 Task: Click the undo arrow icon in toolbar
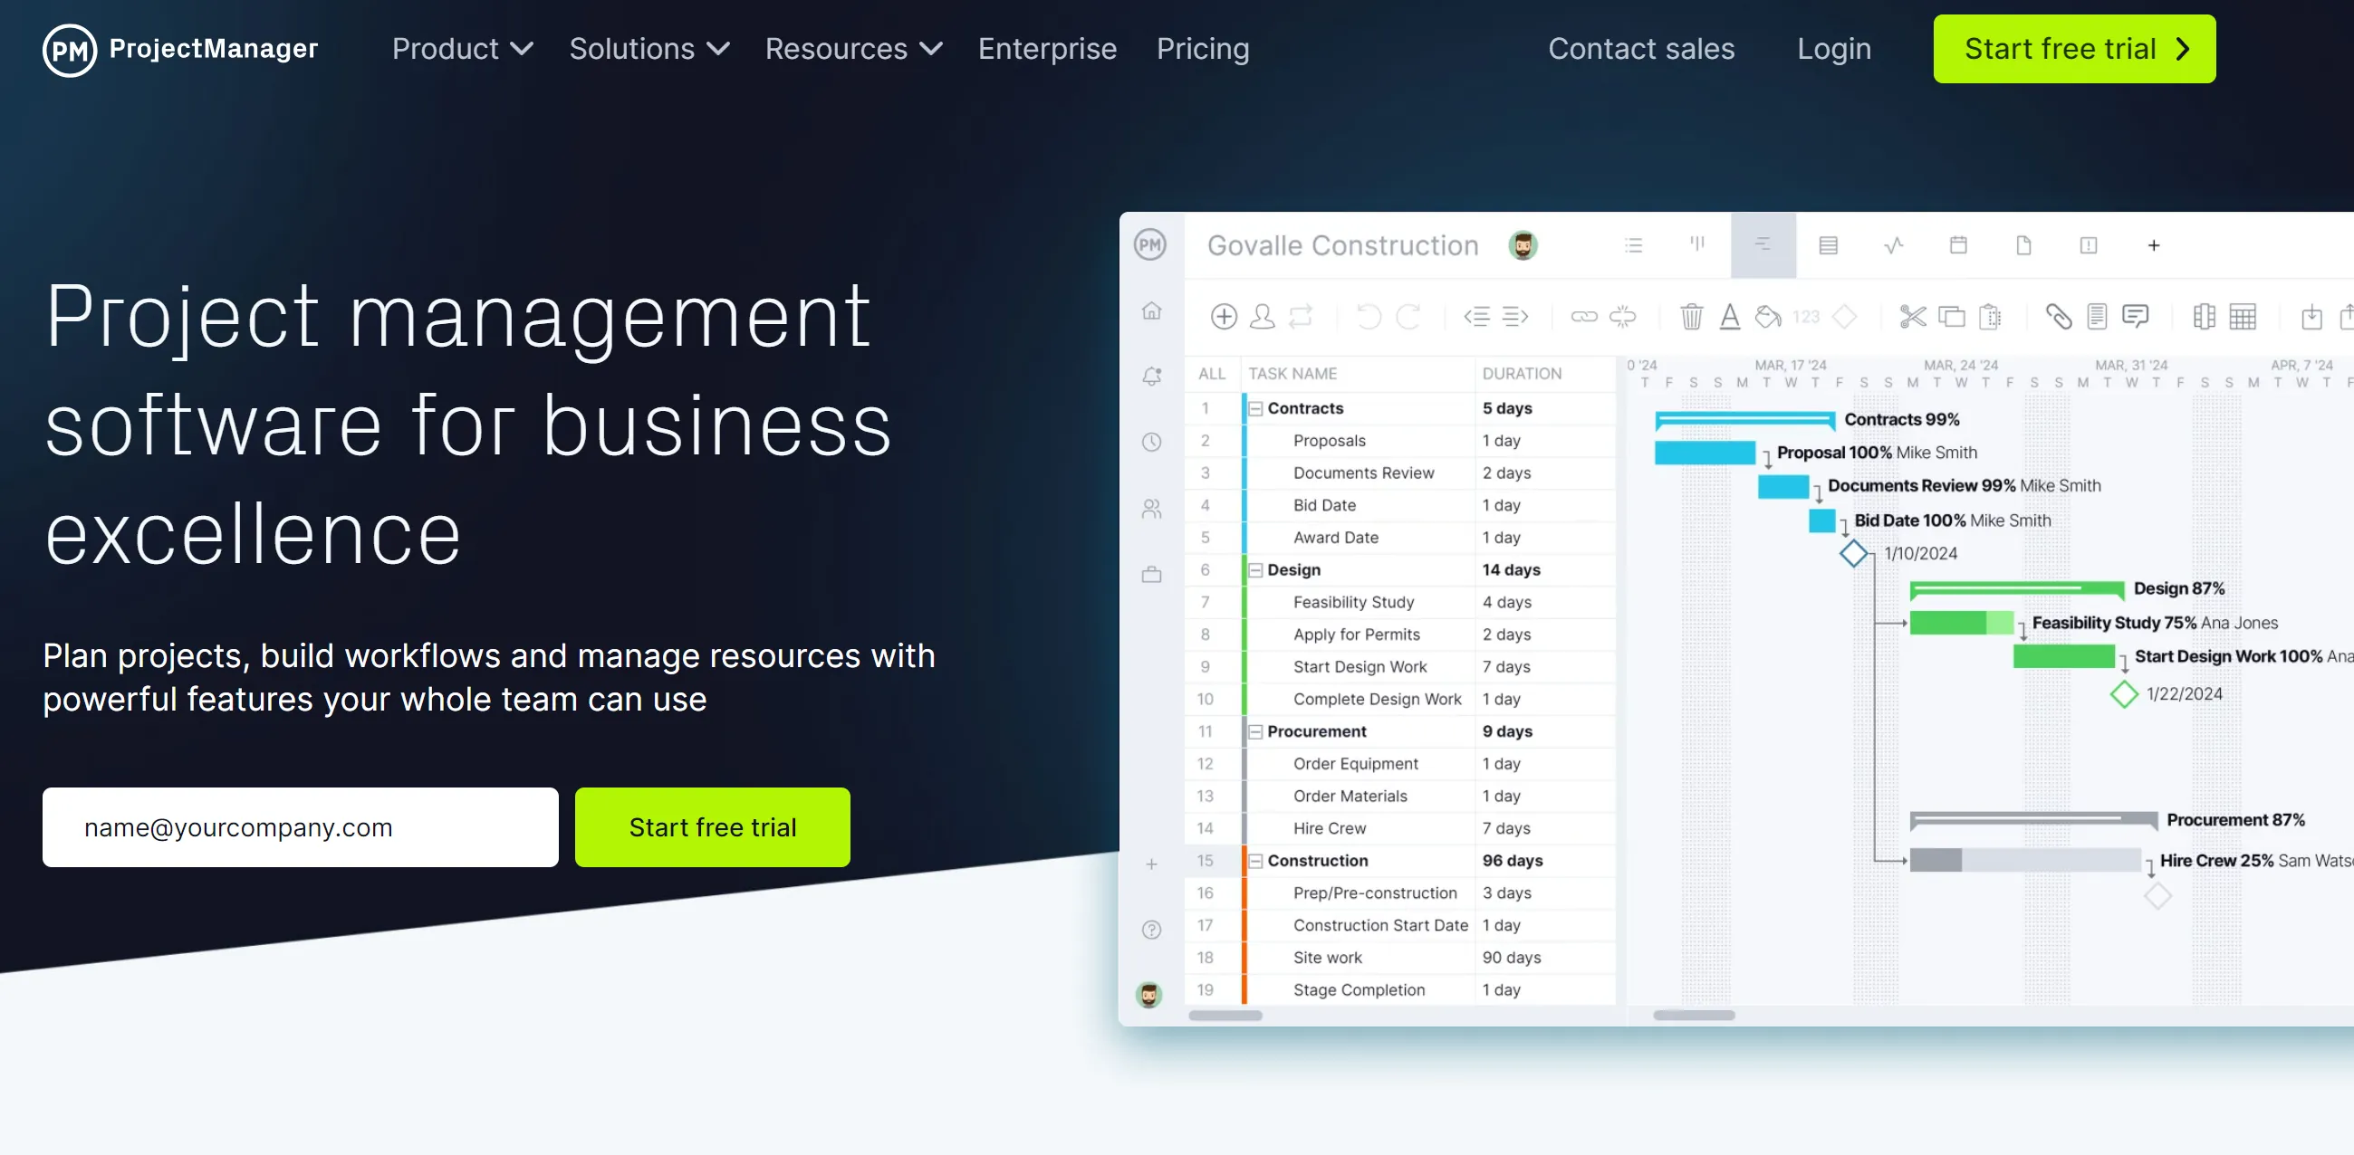tap(1366, 317)
